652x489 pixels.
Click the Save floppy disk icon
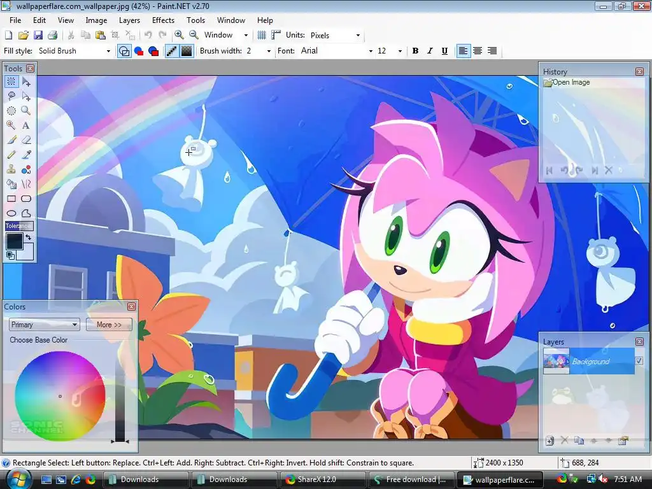click(38, 36)
